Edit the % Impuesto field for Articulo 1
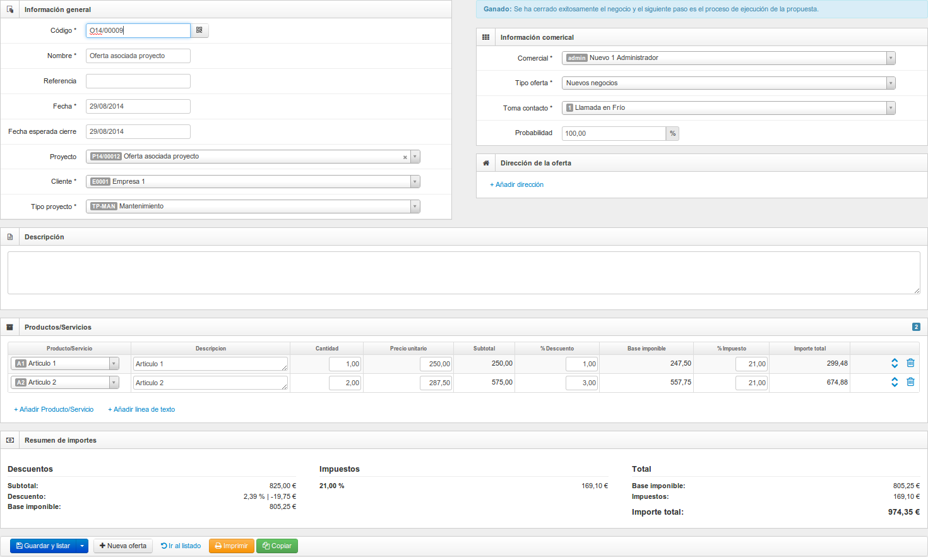 [751, 364]
